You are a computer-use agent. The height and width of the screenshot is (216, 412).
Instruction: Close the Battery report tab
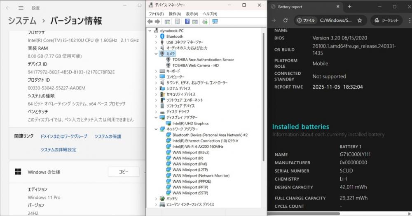click(x=338, y=7)
